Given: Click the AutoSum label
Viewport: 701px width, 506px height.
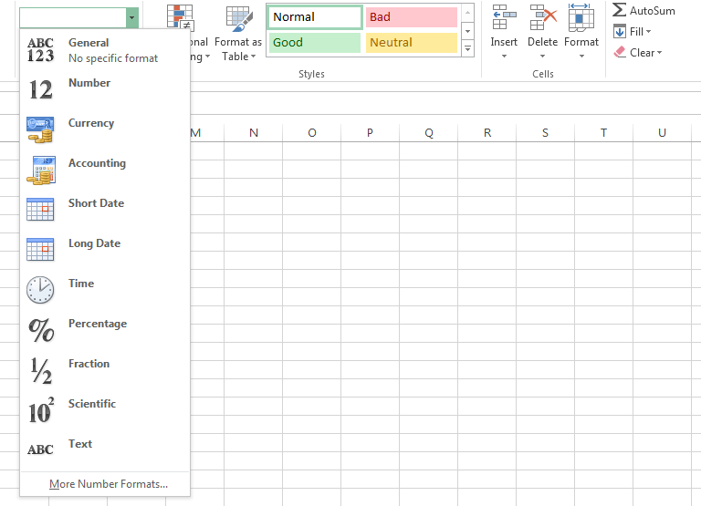Looking at the screenshot, I should [653, 11].
